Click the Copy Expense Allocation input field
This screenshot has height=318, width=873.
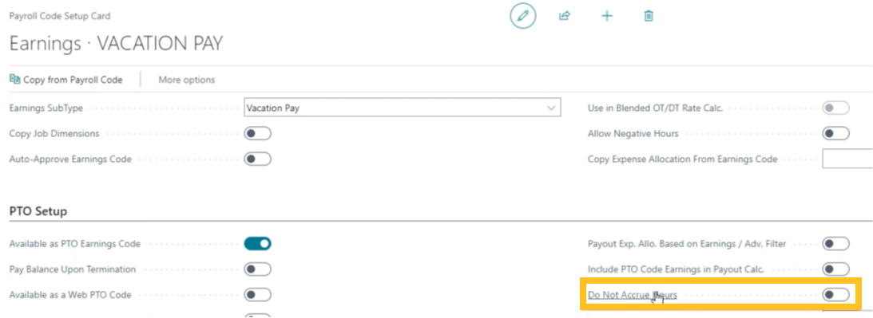[847, 159]
